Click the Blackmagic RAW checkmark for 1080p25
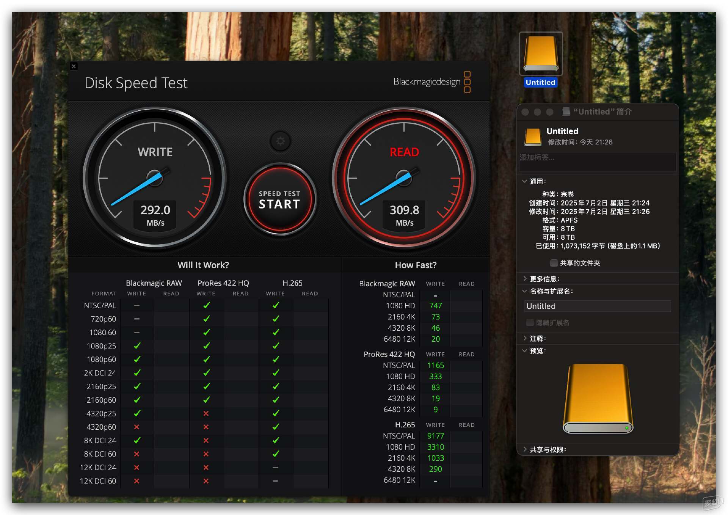The width and height of the screenshot is (728, 515). (137, 346)
